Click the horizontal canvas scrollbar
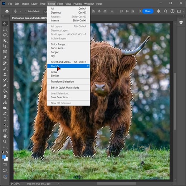The width and height of the screenshot is (186, 186). coord(117,183)
